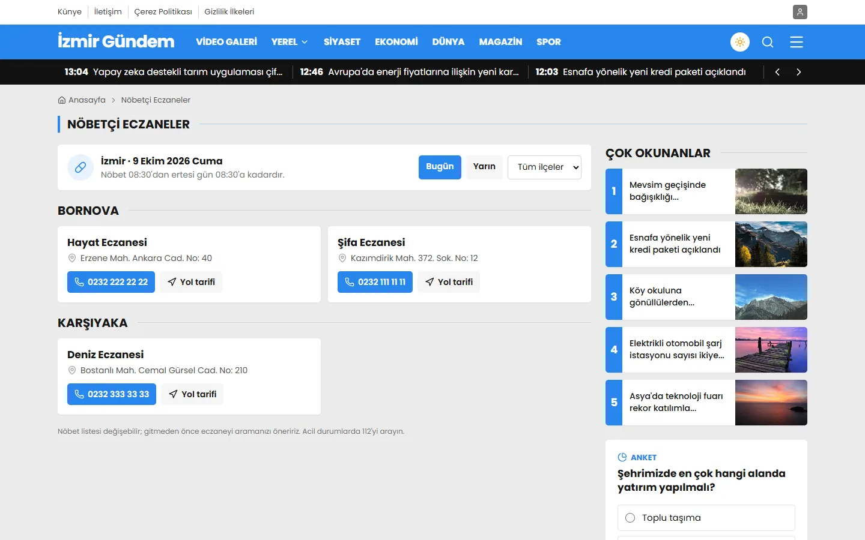Switch to Yarın pharmacies
The height and width of the screenshot is (540, 865).
tap(484, 167)
